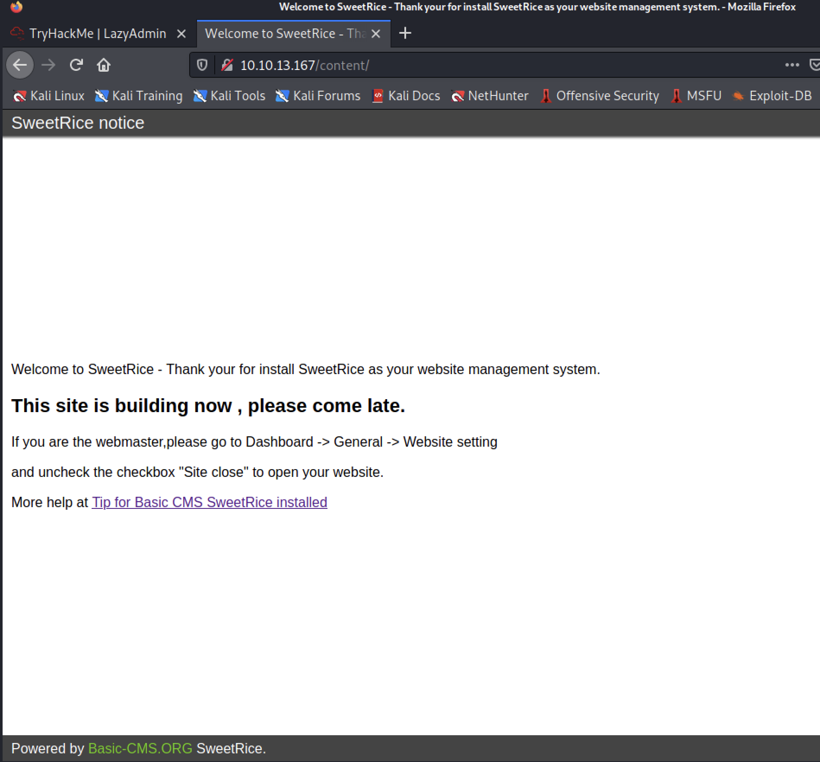Open the Firefox home page
Image resolution: width=820 pixels, height=762 pixels.
point(104,65)
